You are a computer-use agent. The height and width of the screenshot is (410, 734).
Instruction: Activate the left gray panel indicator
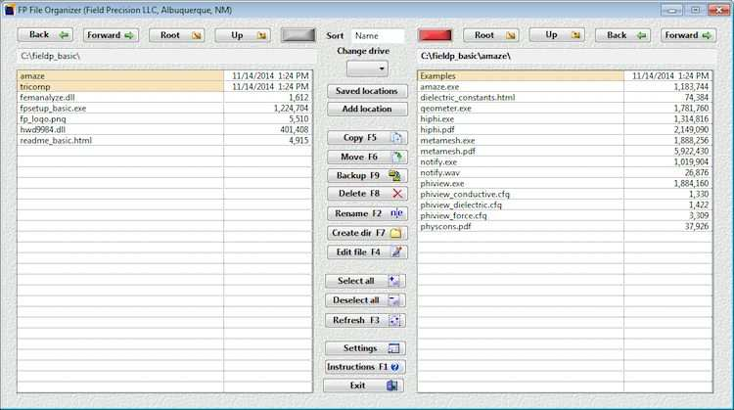[299, 35]
